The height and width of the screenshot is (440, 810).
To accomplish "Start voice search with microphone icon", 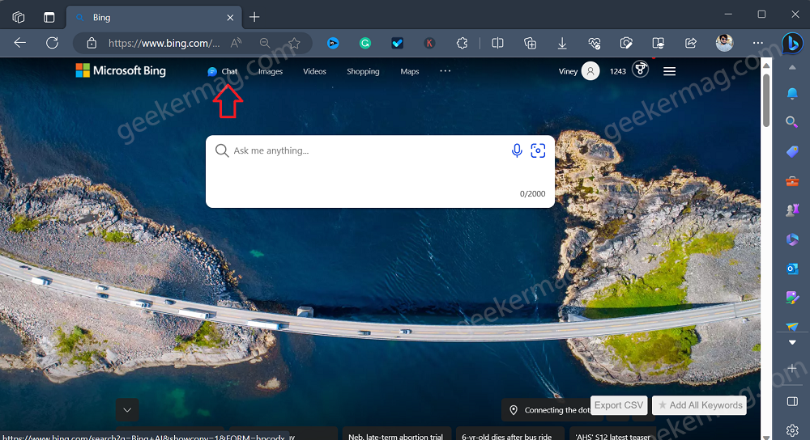I will click(517, 150).
